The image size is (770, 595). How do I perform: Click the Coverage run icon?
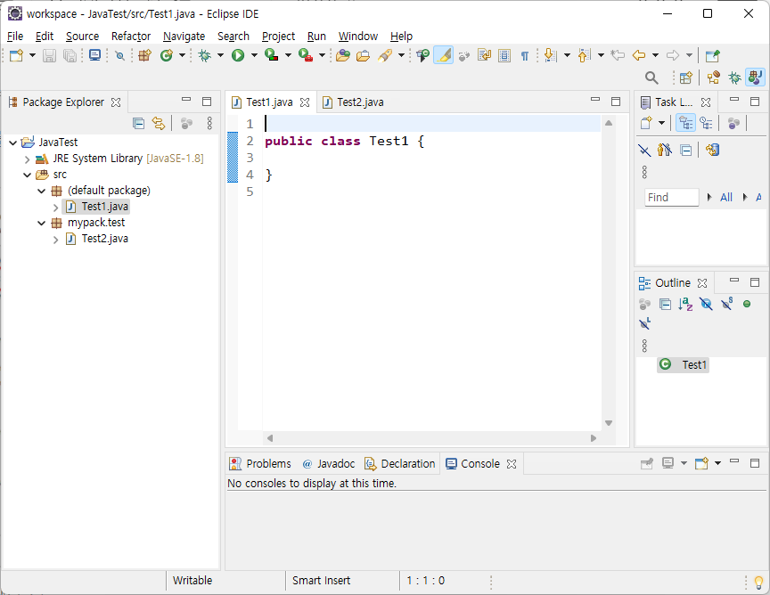coord(272,55)
